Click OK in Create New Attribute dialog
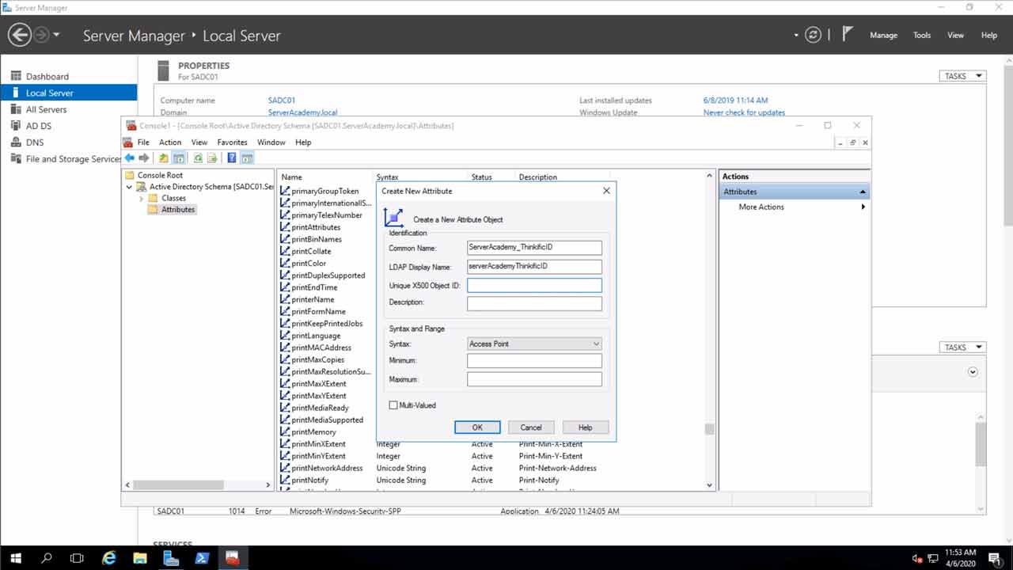This screenshot has height=570, width=1013. tap(477, 427)
